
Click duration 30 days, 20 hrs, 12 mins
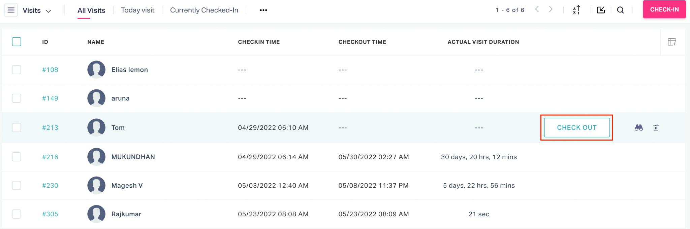[x=479, y=157]
